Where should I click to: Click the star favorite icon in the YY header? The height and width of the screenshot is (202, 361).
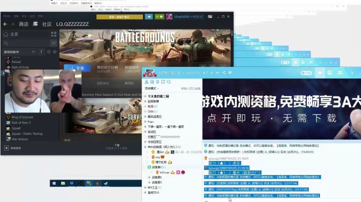[212, 73]
